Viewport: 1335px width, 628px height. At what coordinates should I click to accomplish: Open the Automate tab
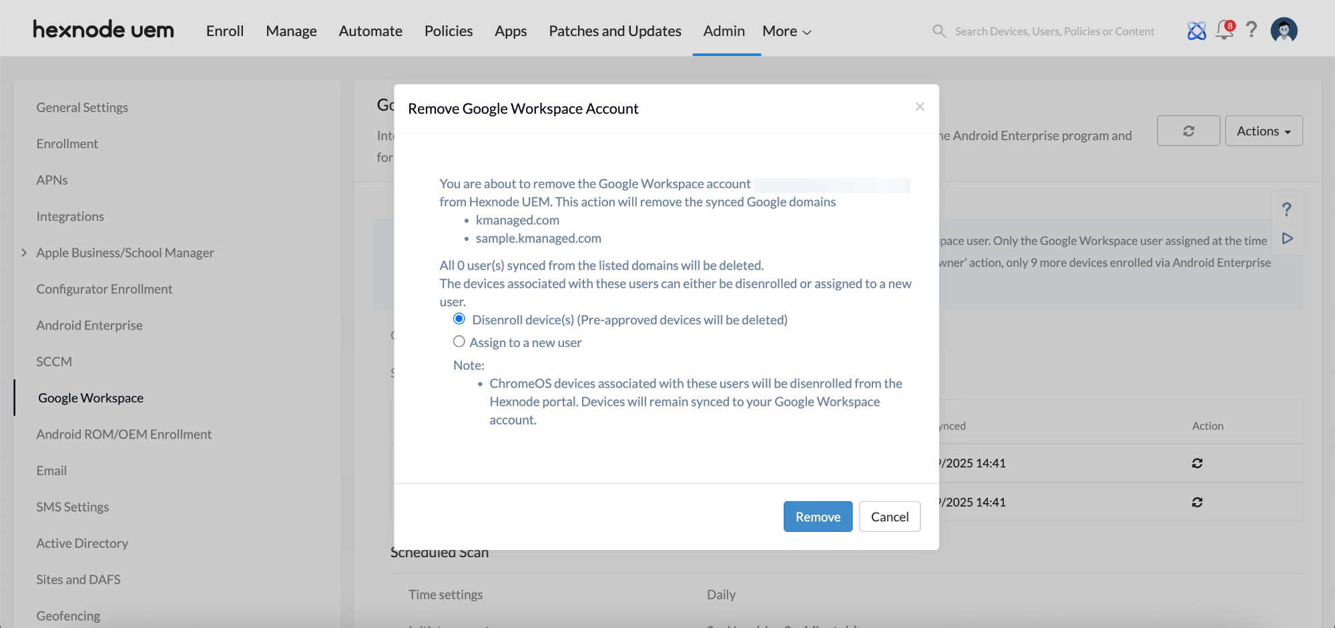tap(370, 31)
